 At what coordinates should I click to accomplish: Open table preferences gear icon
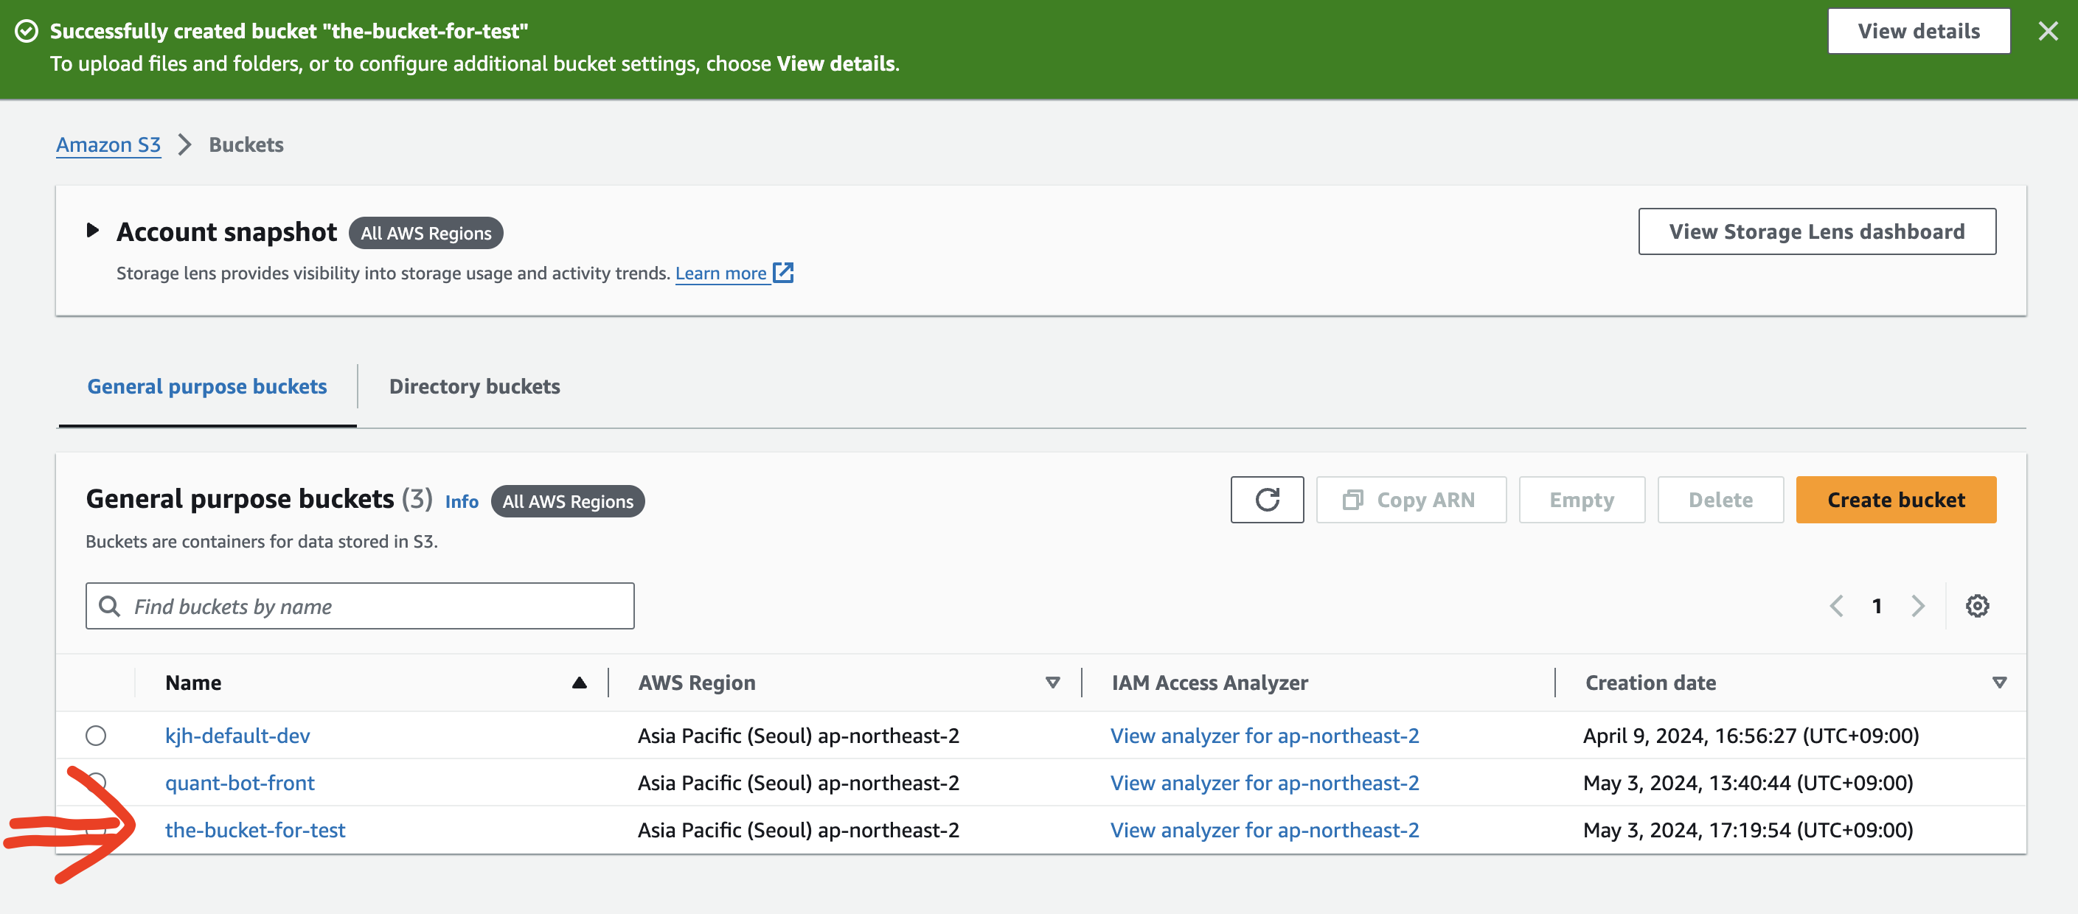(x=1976, y=605)
